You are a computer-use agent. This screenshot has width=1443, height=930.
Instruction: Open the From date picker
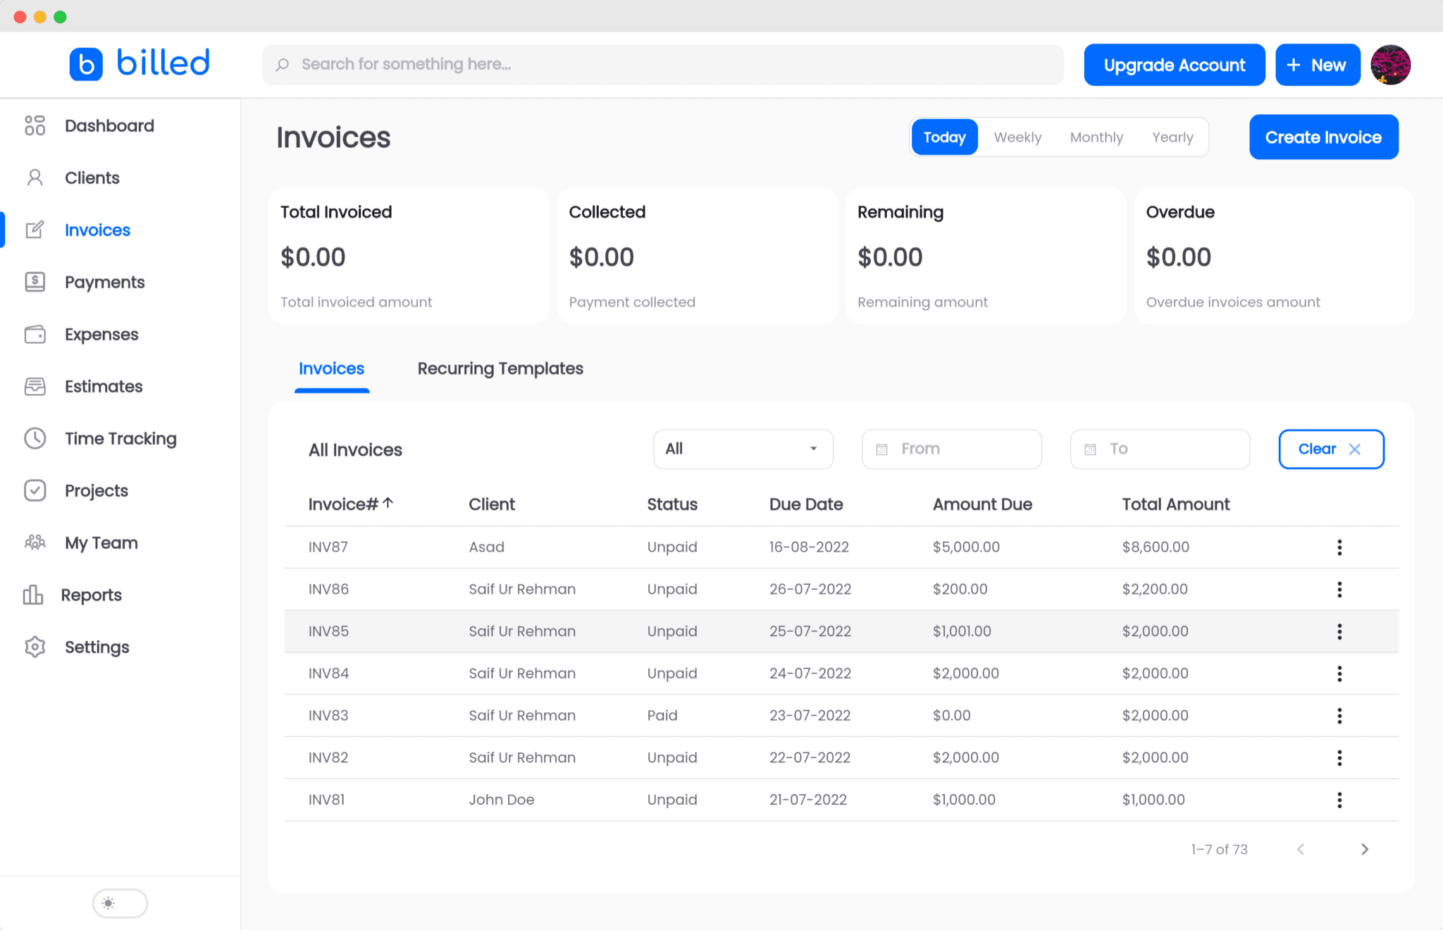point(951,449)
